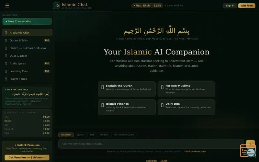Click the Sign In button
Image resolution: width=259 pixels, height=162 pixels.
point(230,6)
